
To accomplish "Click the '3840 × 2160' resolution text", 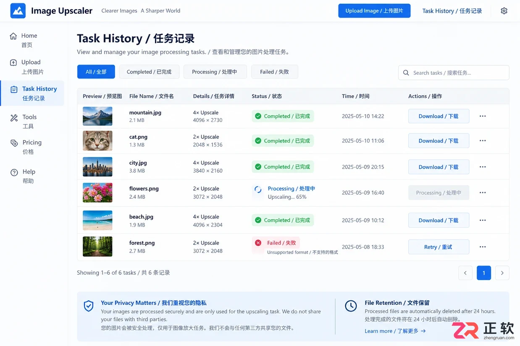I will tap(208, 171).
